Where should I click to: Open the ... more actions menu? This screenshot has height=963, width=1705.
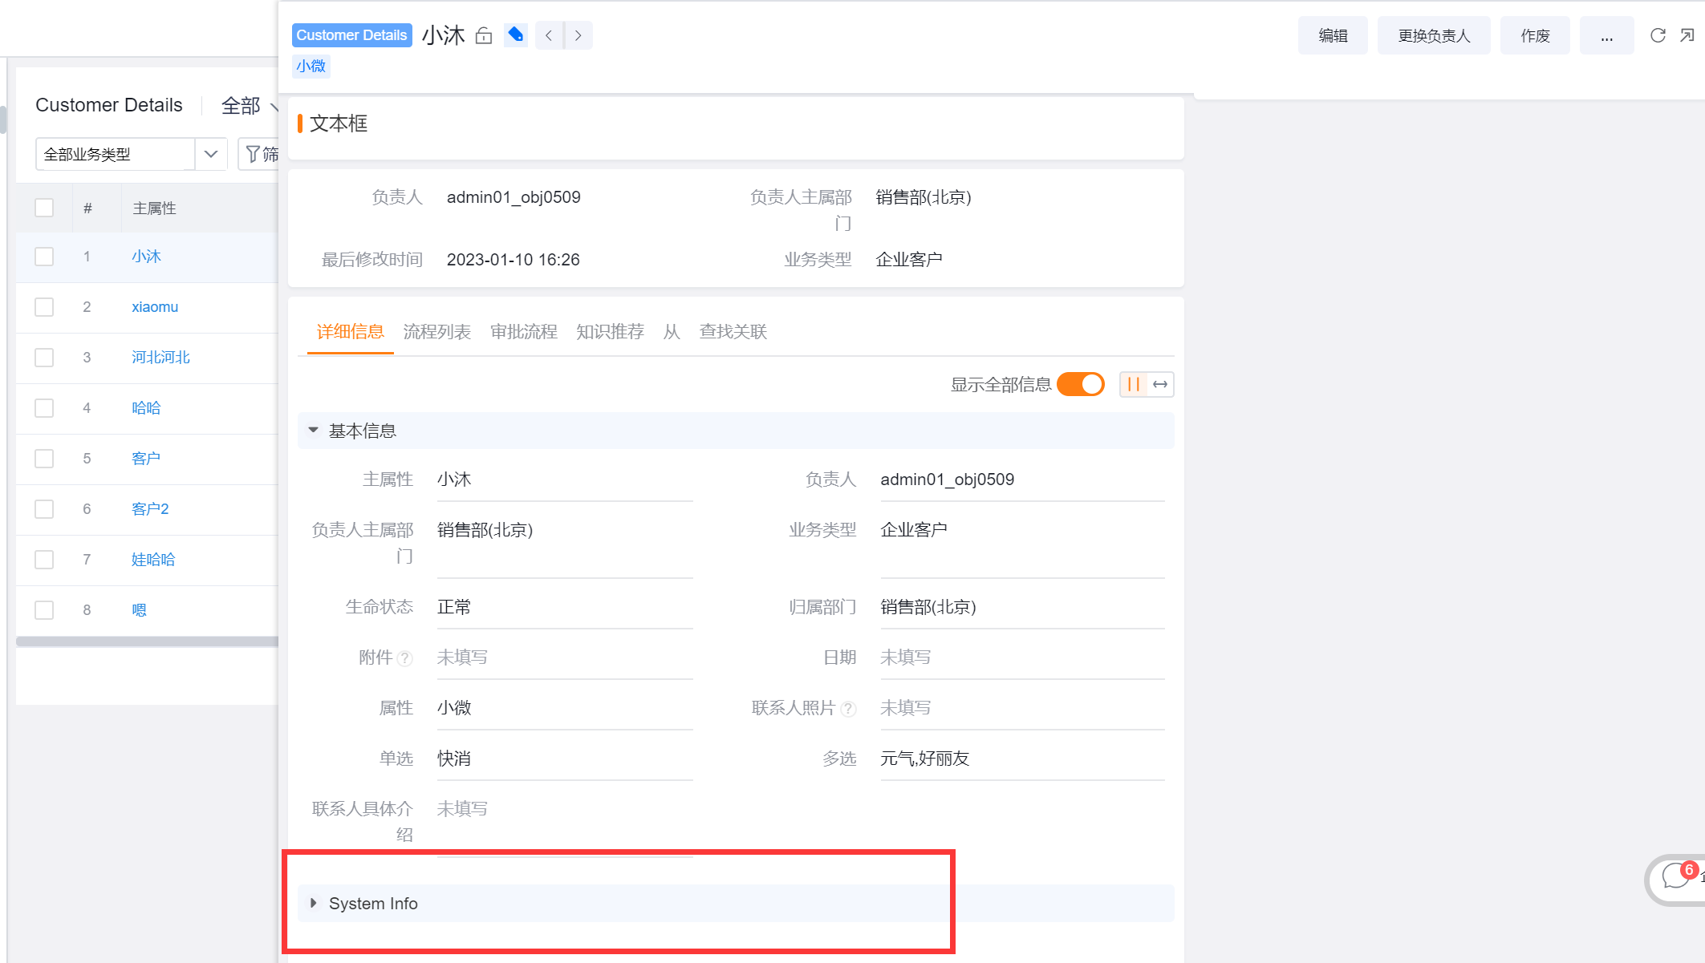tap(1606, 35)
